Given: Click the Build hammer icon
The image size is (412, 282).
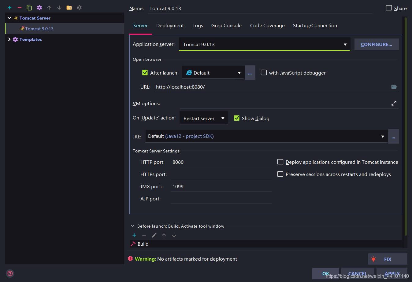Looking at the screenshot, I should tap(133, 244).
